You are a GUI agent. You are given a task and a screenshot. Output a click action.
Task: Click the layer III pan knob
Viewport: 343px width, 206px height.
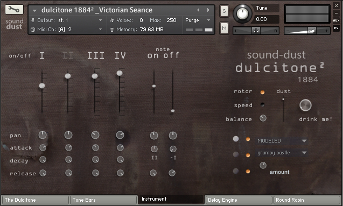point(95,135)
